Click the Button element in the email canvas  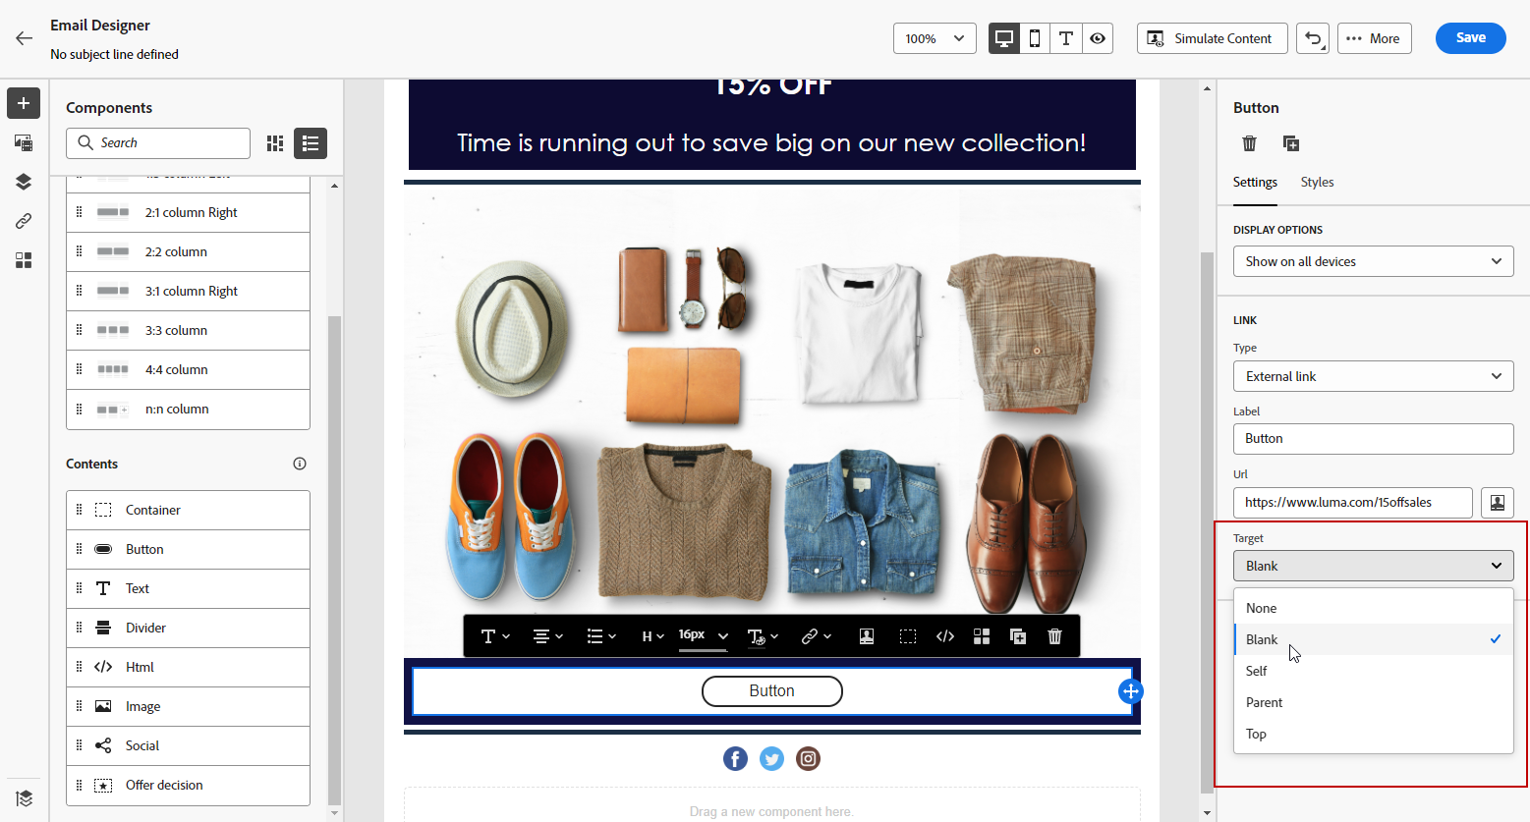coord(772,691)
